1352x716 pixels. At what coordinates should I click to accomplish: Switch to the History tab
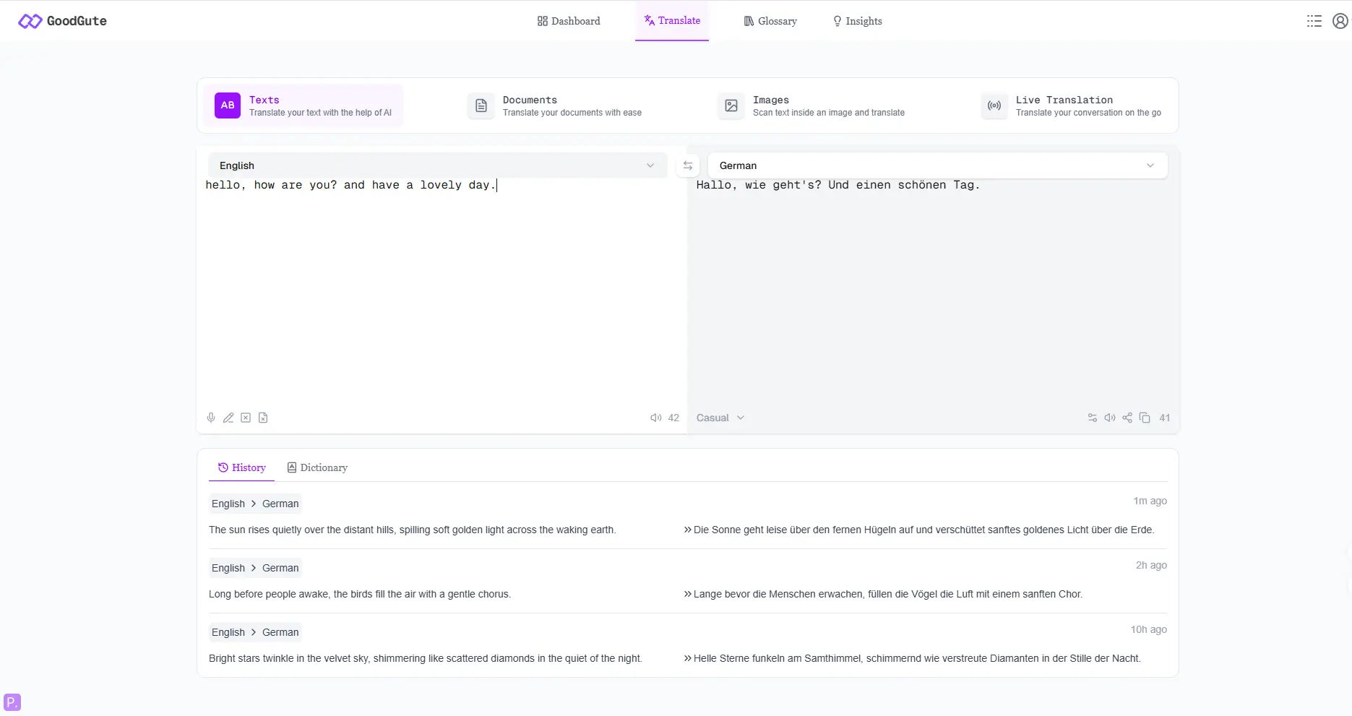click(x=242, y=467)
